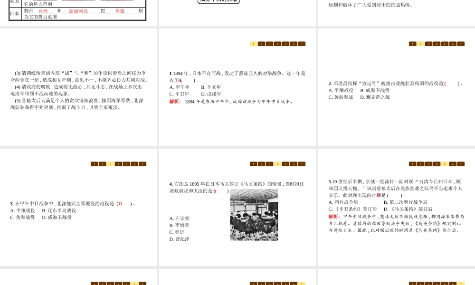Screen dimensions: 475x285
Task: Click nav button 1 on question 3 slide
Action: 95,164
